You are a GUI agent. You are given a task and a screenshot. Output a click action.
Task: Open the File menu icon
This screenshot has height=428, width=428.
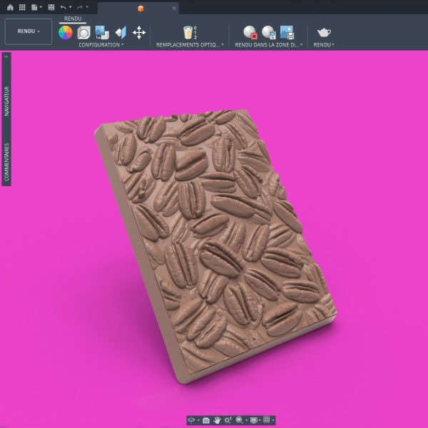tap(34, 7)
